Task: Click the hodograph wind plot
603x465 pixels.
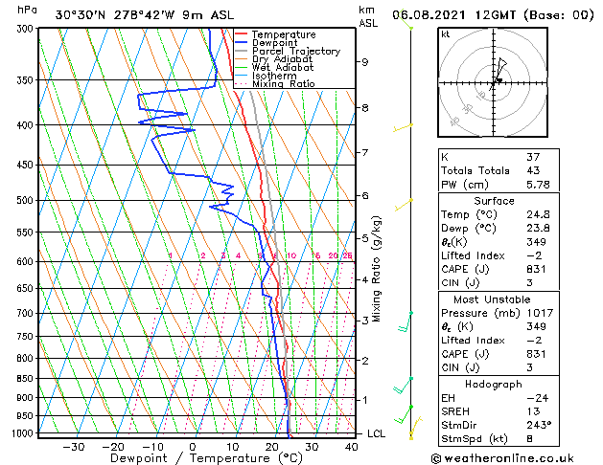Action: point(493,82)
